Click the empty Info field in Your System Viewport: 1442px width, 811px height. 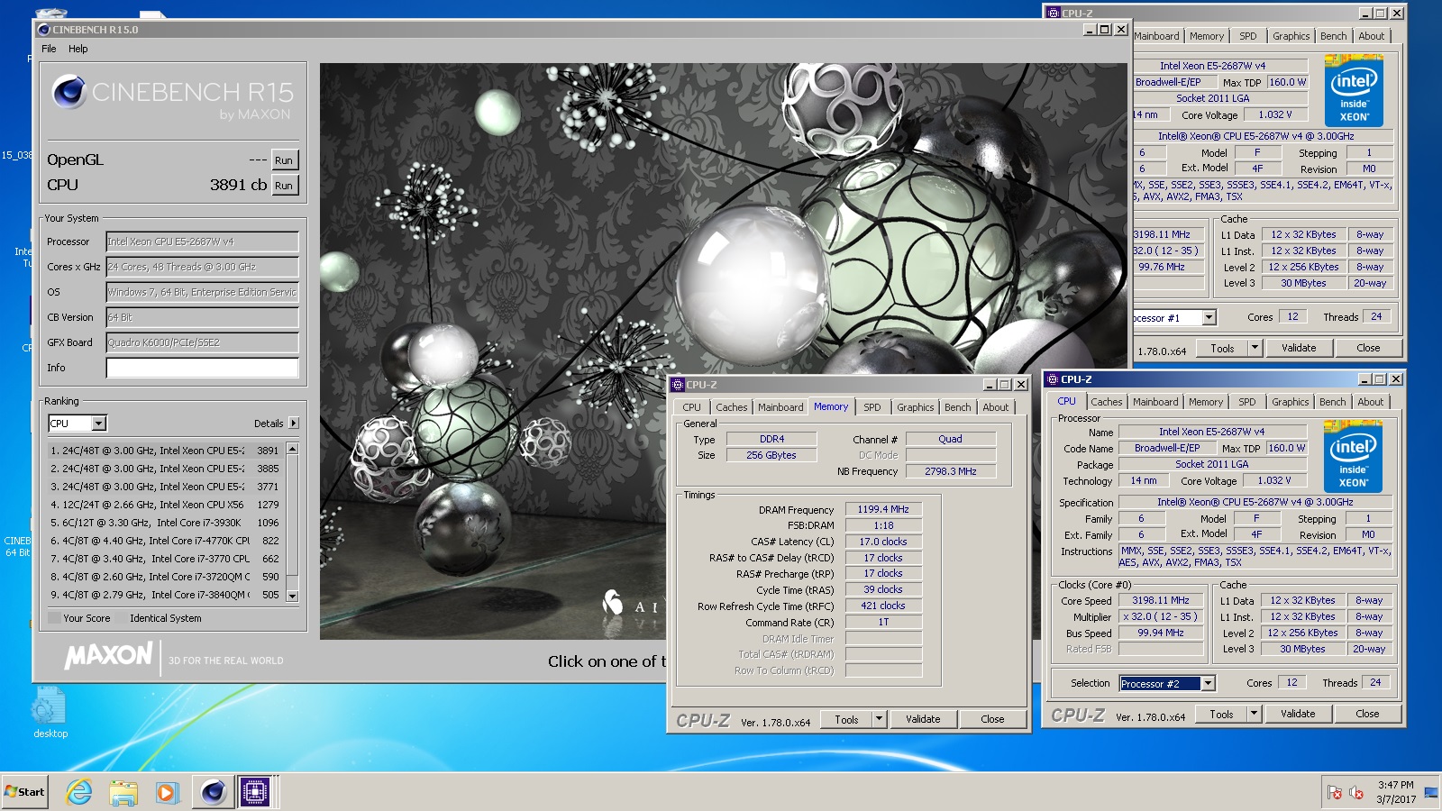click(x=202, y=368)
